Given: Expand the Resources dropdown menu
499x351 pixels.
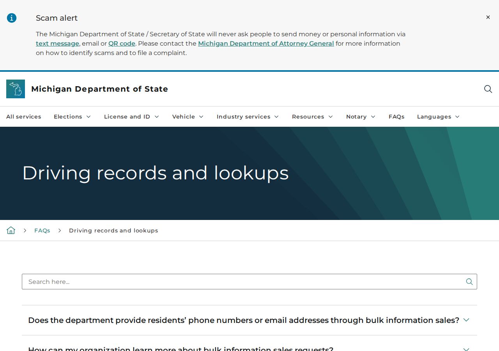Looking at the screenshot, I should click(x=312, y=117).
